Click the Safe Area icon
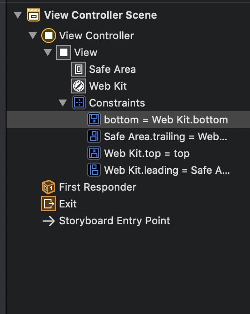Screen dimensions: 250x314 coord(79,69)
